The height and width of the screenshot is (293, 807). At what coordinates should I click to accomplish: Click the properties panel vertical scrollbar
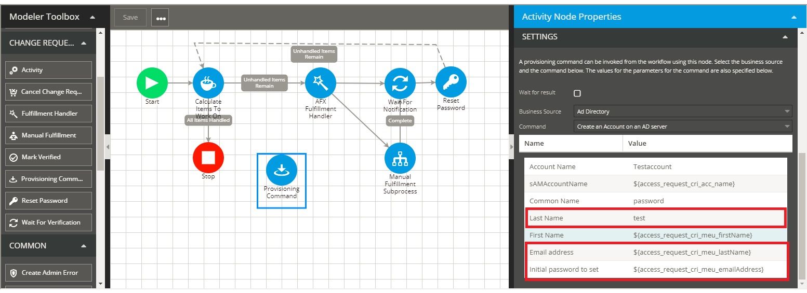(x=802, y=218)
